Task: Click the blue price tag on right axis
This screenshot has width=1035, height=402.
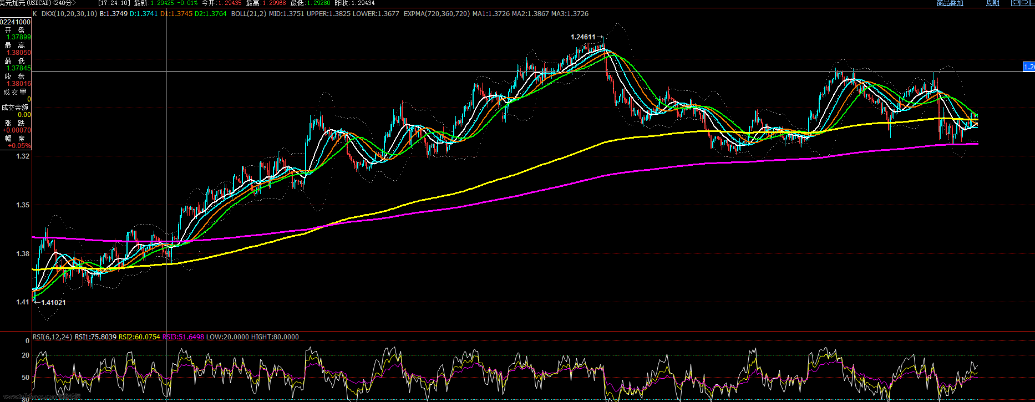Action: pyautogui.click(x=1029, y=67)
